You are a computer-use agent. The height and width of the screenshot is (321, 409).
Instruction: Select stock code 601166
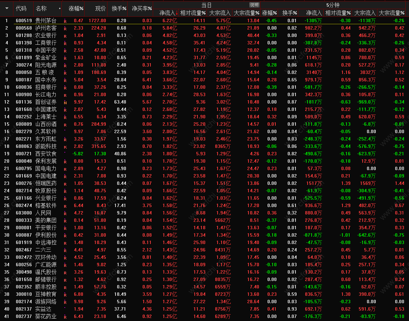pyautogui.click(x=24, y=198)
